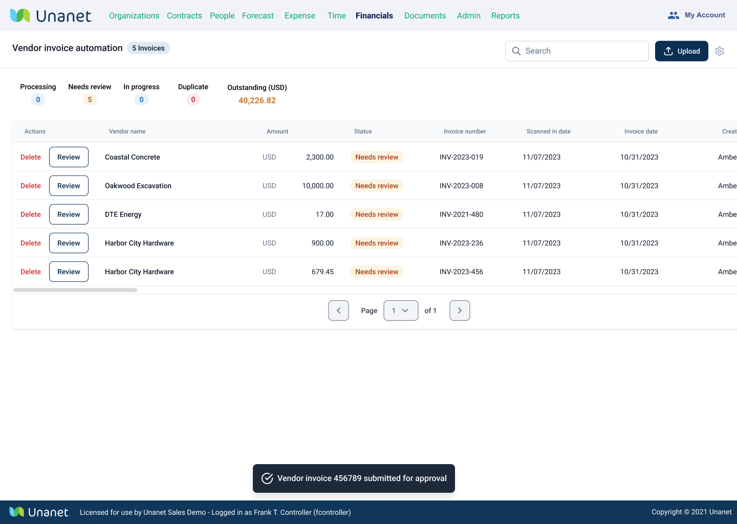Click the Invoice number column header
737x524 pixels.
pyautogui.click(x=465, y=132)
